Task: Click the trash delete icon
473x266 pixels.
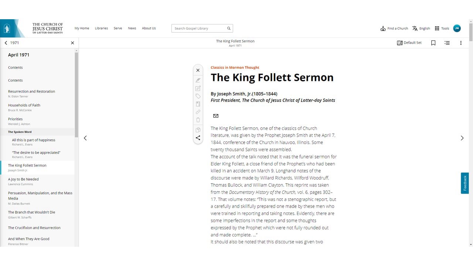Action: 198,120
